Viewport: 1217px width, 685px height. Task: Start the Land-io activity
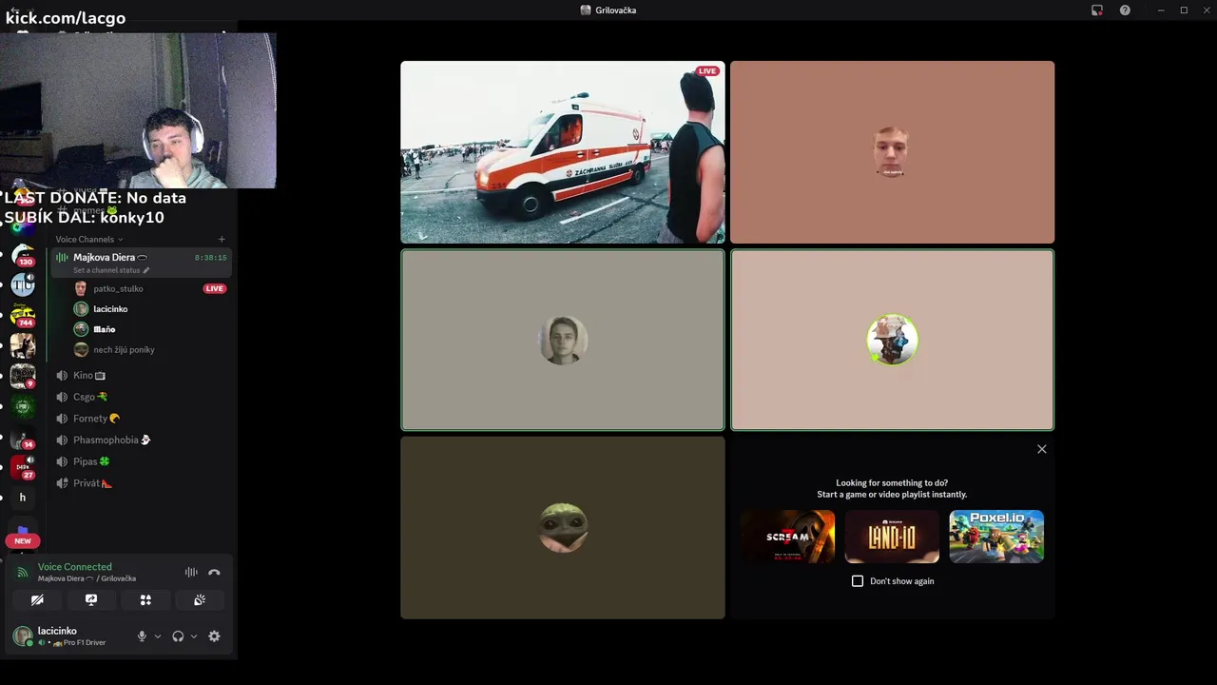[x=892, y=537]
